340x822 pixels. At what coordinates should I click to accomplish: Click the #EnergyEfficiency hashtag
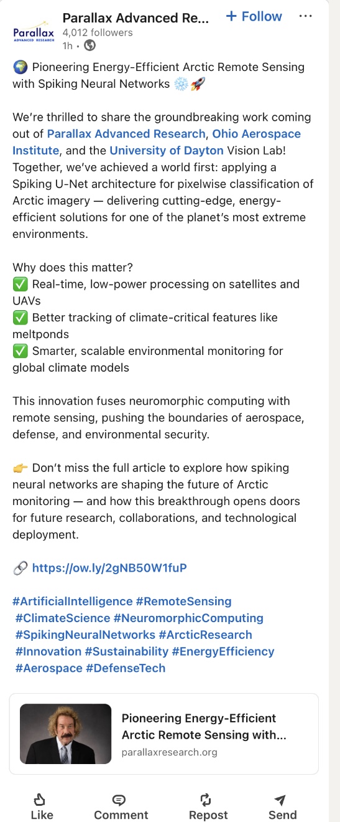(223, 651)
